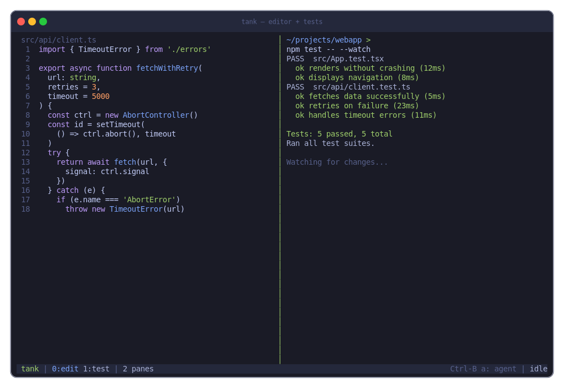
Task: Click the 'Ctrl-B a: agent' status hint
Action: click(x=483, y=369)
